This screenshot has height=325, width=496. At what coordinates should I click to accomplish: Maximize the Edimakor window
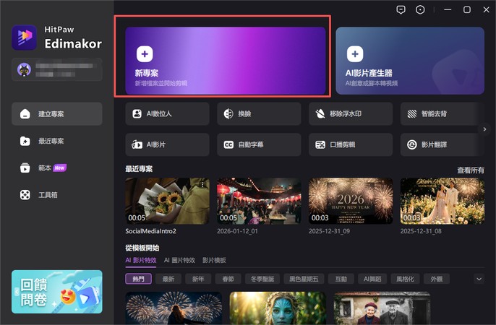467,10
